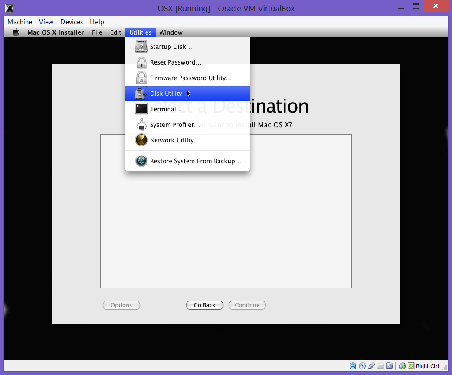Click the Time Machine restore icon
Screen dimensions: 452x375
click(x=141, y=161)
